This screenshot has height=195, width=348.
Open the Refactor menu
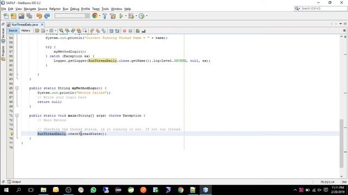(x=55, y=9)
